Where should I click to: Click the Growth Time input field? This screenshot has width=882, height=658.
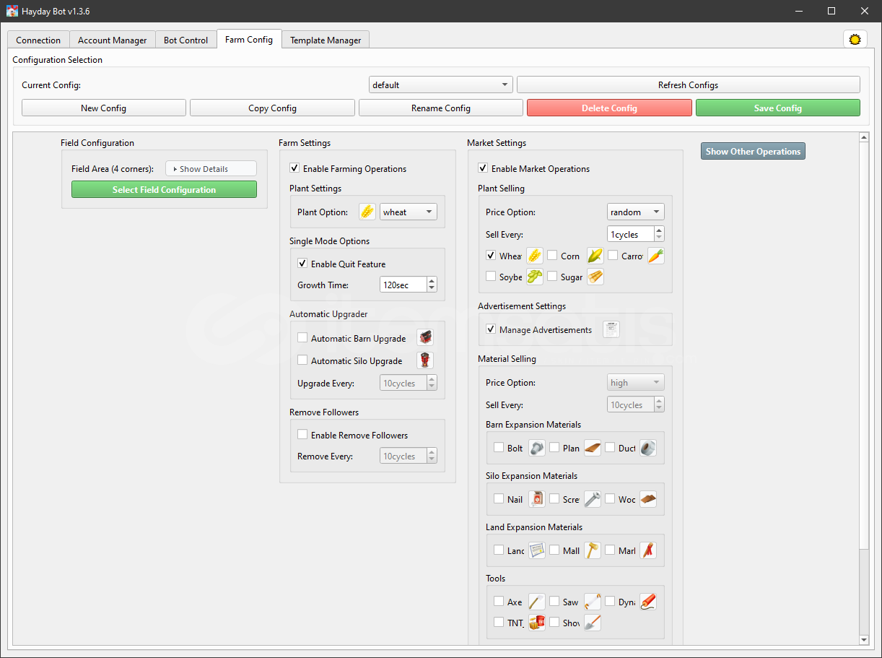[403, 285]
